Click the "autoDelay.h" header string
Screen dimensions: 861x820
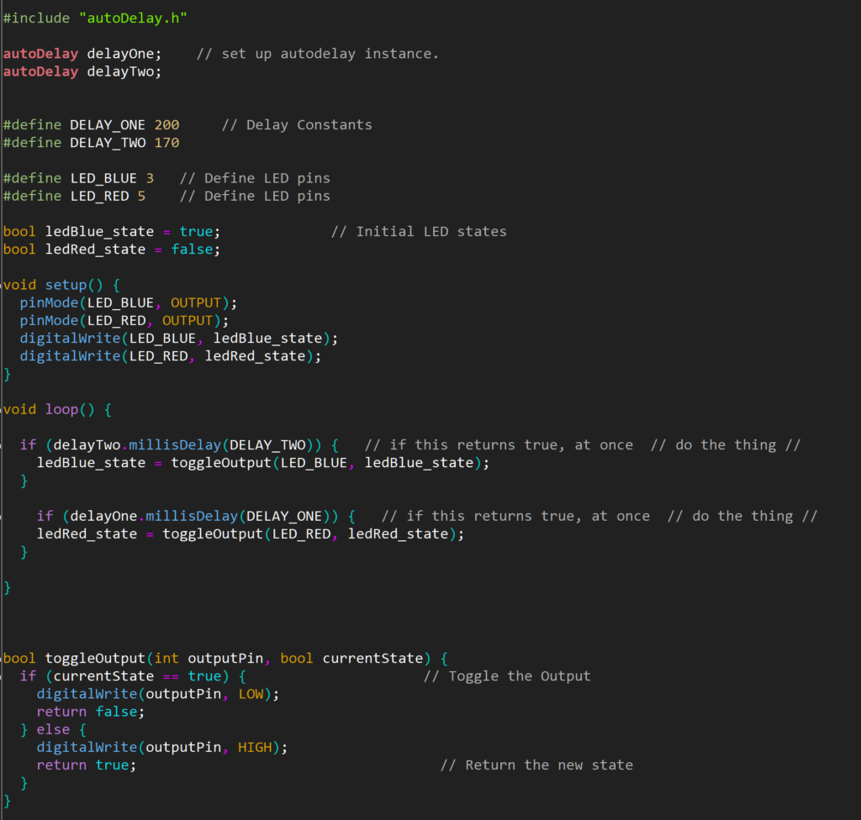click(x=133, y=18)
